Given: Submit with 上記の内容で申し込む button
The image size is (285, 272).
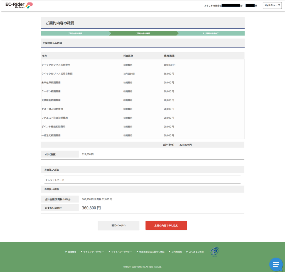Looking at the screenshot, I should pos(166,225).
